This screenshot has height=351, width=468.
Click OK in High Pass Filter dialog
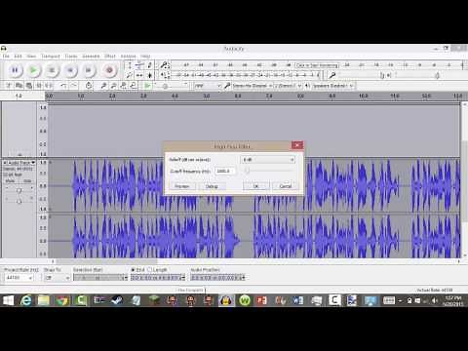pos(255,186)
